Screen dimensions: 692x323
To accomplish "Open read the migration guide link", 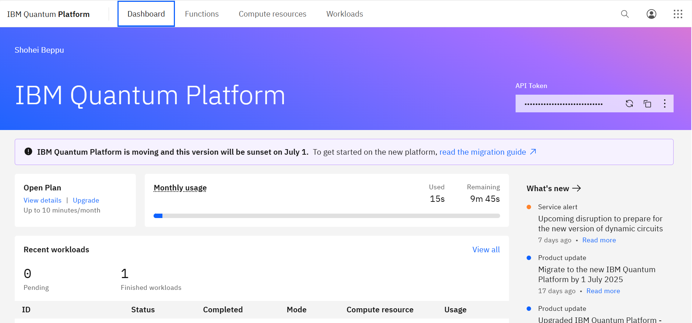I will click(x=482, y=152).
